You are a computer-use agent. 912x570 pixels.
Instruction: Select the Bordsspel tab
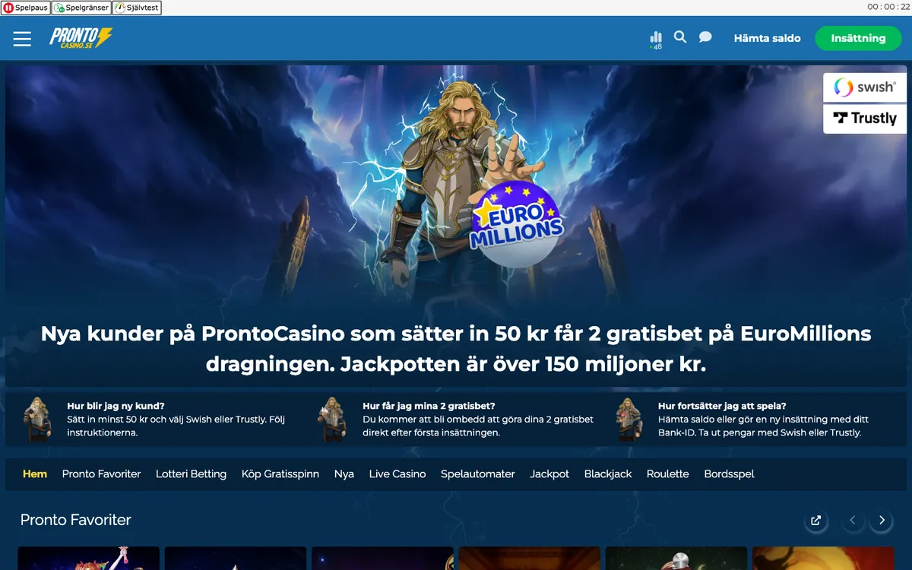(730, 473)
